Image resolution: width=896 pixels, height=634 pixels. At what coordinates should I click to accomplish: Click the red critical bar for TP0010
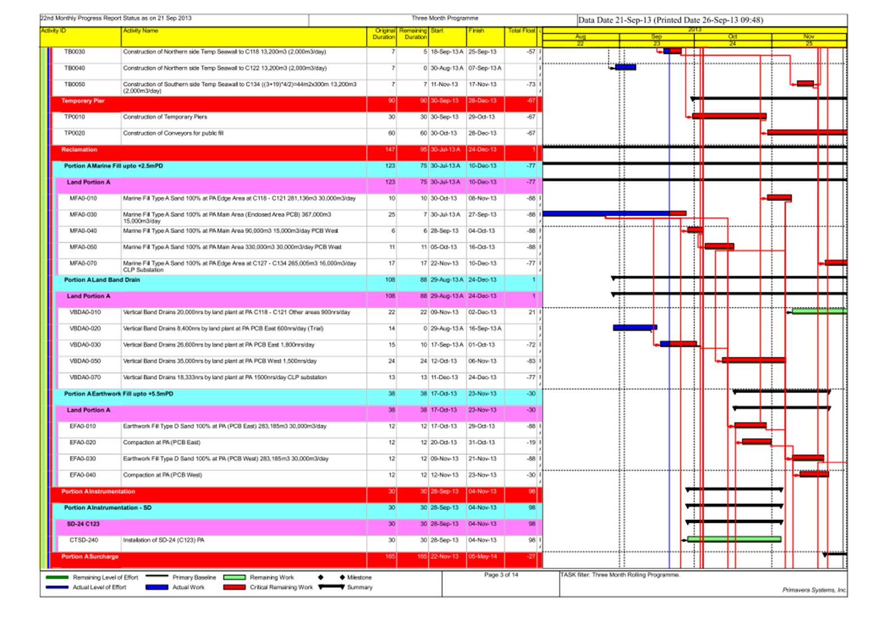point(729,116)
